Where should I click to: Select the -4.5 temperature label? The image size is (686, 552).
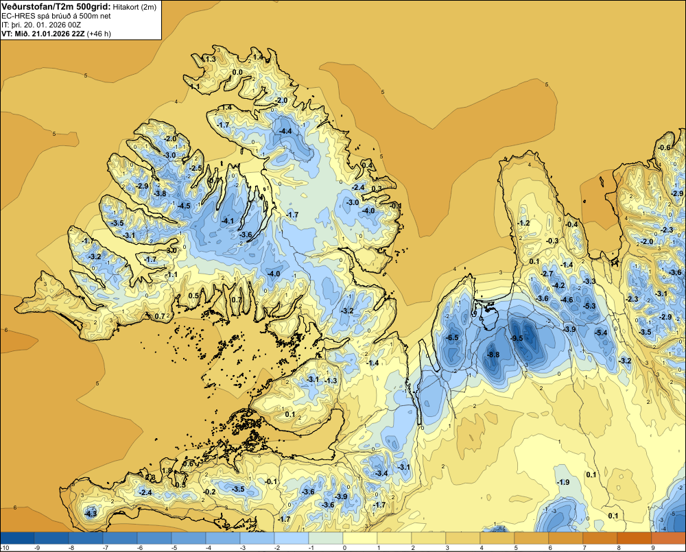coord(184,206)
